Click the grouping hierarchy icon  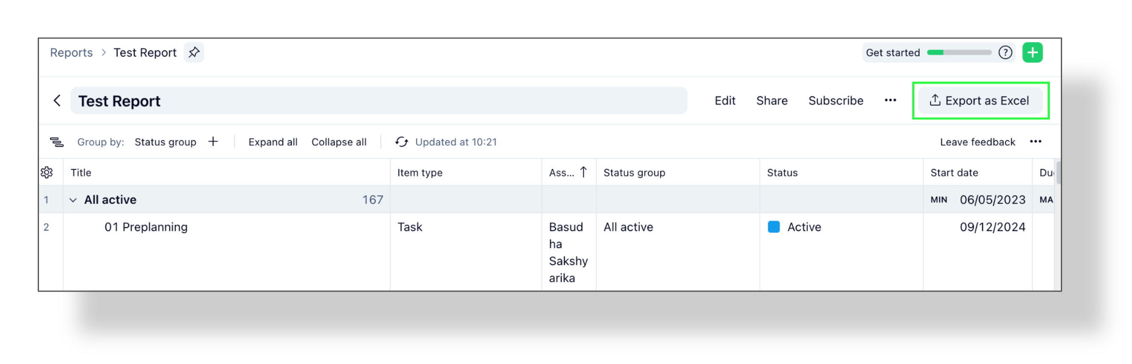[x=57, y=142]
